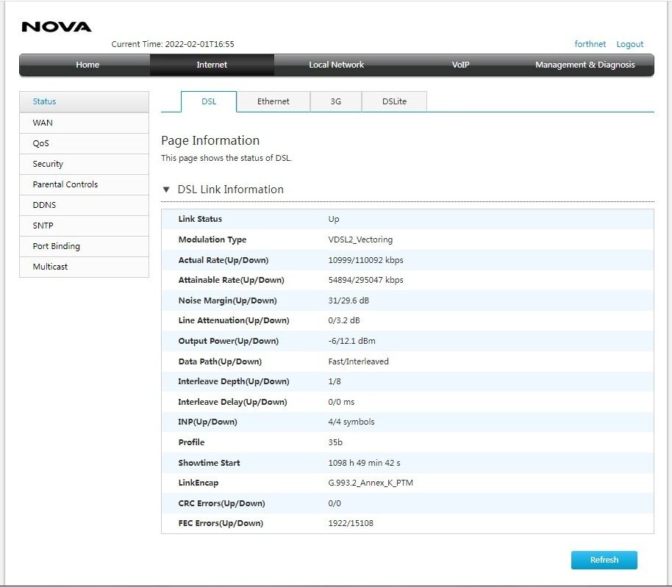Image resolution: width=672 pixels, height=587 pixels.
Task: Click the FEC Errors(Up/Down) label
Action: 221,523
